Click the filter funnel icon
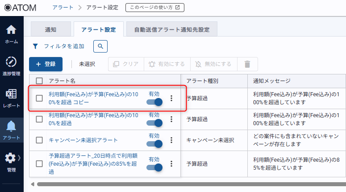Screen dimensions: 346x192 pyautogui.click(x=35, y=46)
